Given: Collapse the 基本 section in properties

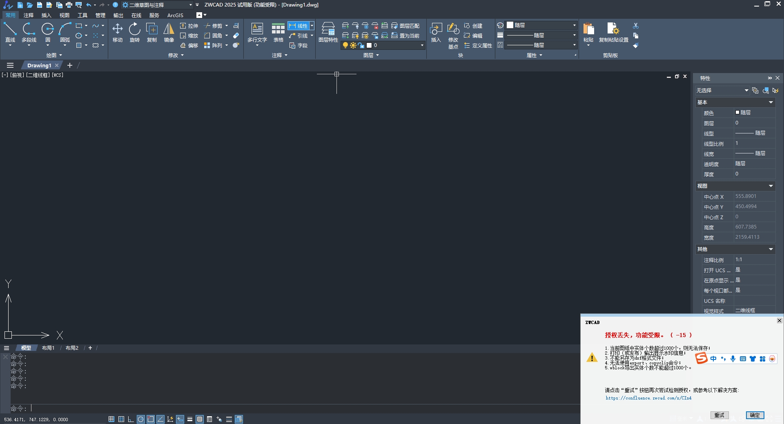Looking at the screenshot, I should point(771,102).
